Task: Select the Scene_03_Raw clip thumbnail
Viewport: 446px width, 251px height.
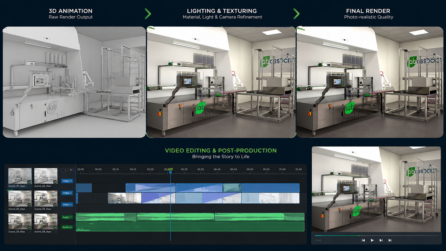Action: click(x=20, y=199)
